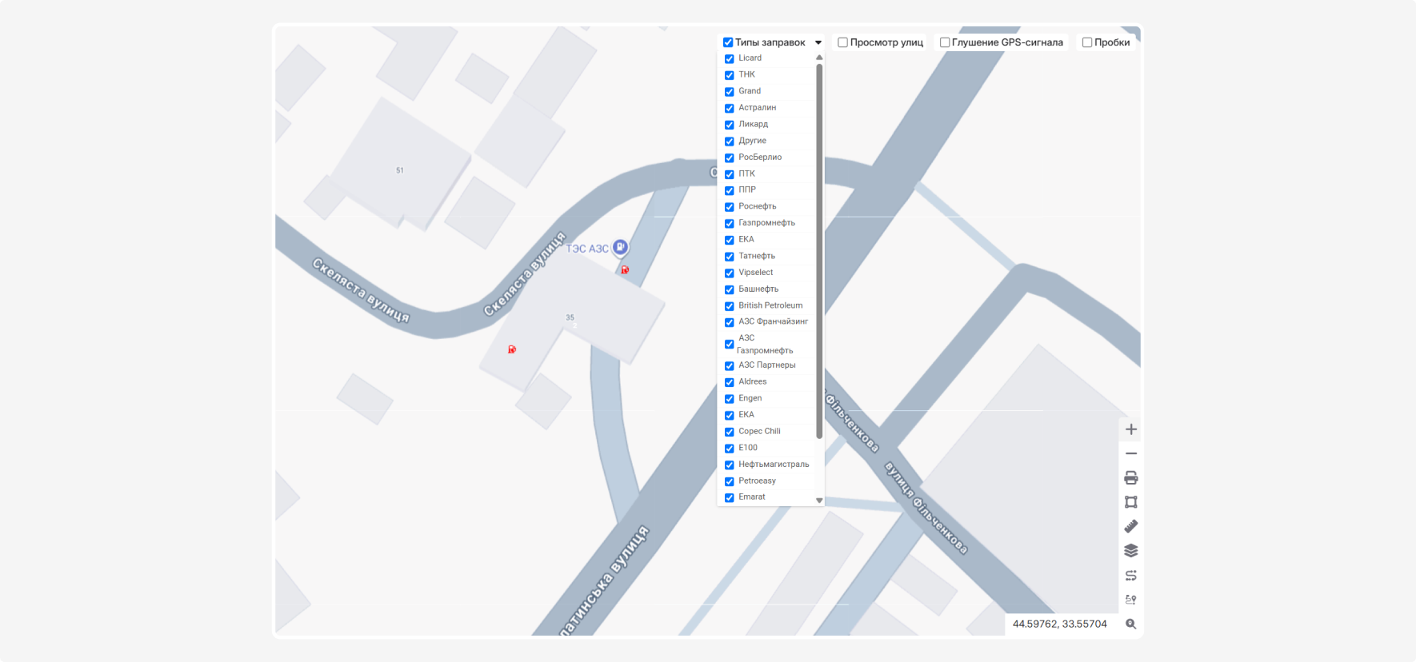Viewport: 1416px width, 662px height.
Task: Click the Газпромнефть list entry
Action: click(x=766, y=223)
